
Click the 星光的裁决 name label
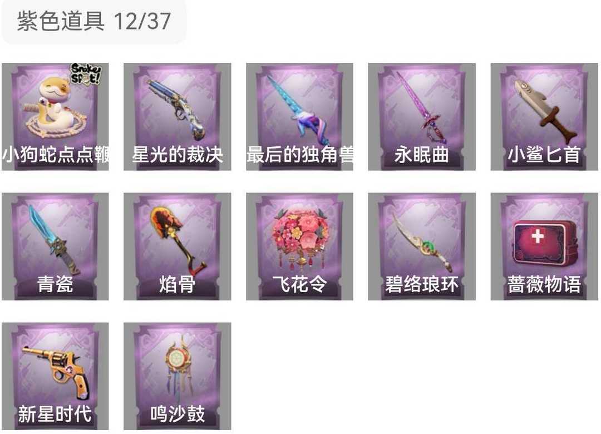pos(177,155)
